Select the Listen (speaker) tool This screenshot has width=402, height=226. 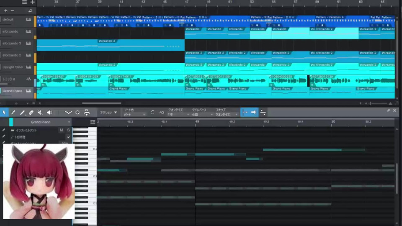point(49,112)
